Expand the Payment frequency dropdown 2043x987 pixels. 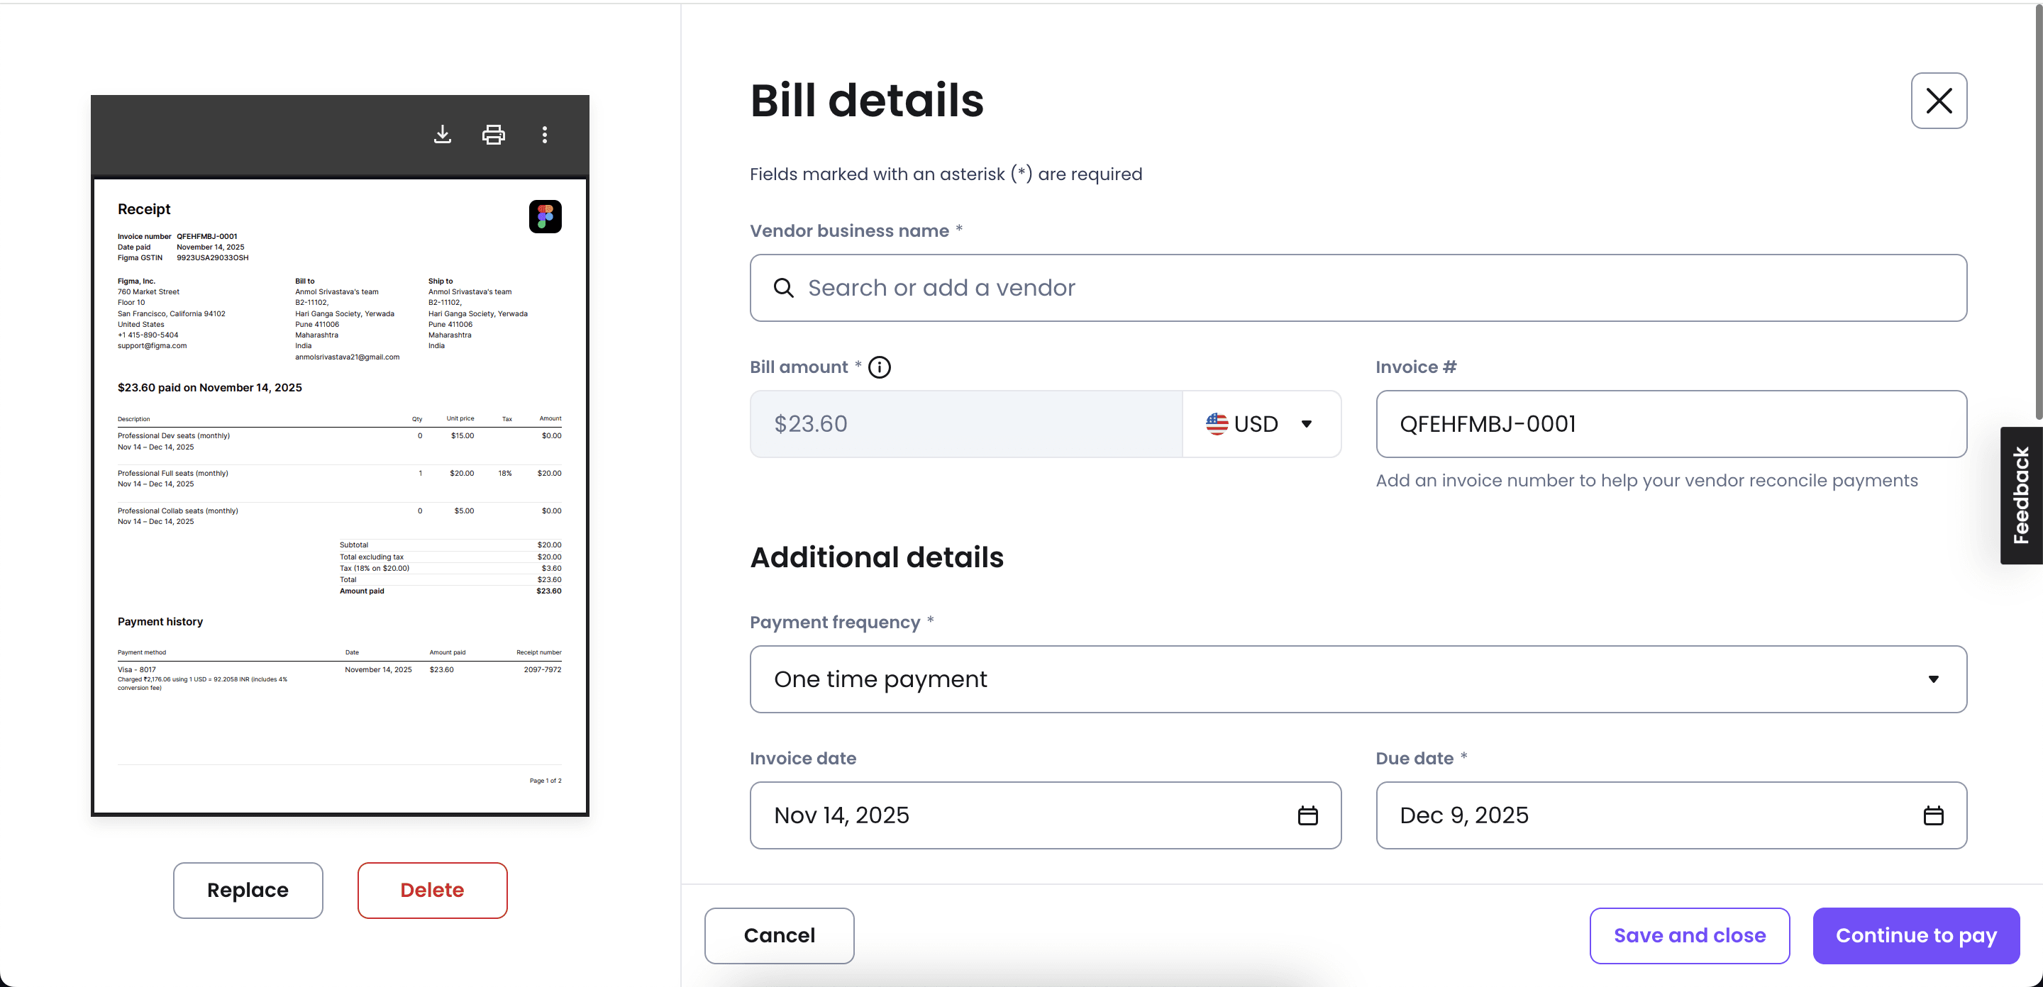(1933, 679)
